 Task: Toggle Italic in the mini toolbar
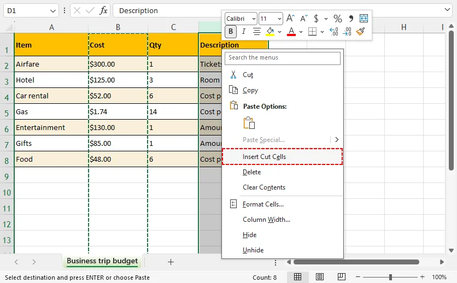pos(244,32)
